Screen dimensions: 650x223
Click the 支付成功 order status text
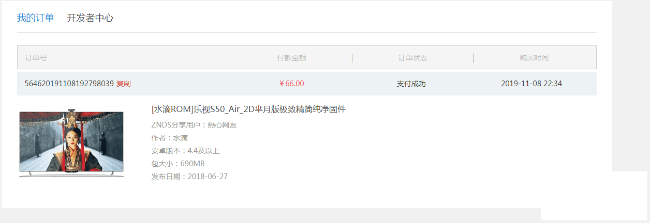point(411,84)
